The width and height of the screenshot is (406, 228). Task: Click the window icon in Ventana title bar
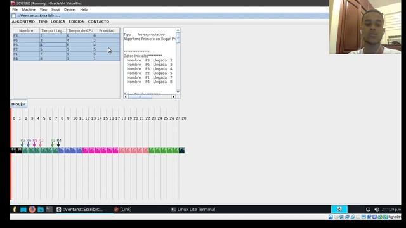14,16
